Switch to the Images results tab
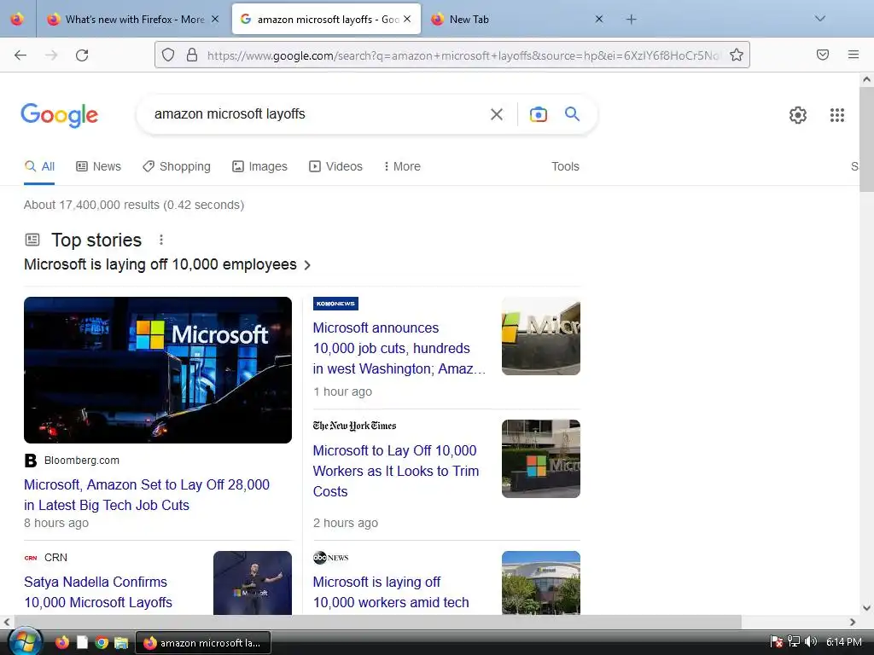The image size is (874, 655). pyautogui.click(x=259, y=166)
